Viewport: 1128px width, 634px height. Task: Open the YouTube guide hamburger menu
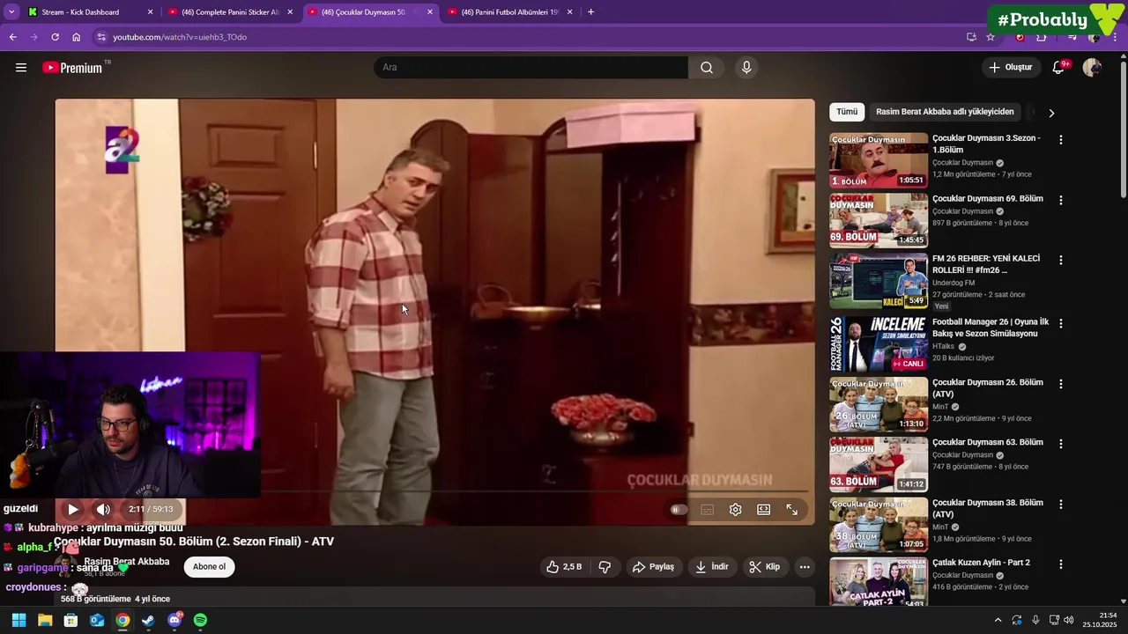tap(21, 68)
